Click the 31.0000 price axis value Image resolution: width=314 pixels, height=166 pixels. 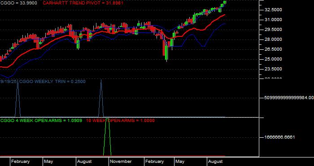273,20
